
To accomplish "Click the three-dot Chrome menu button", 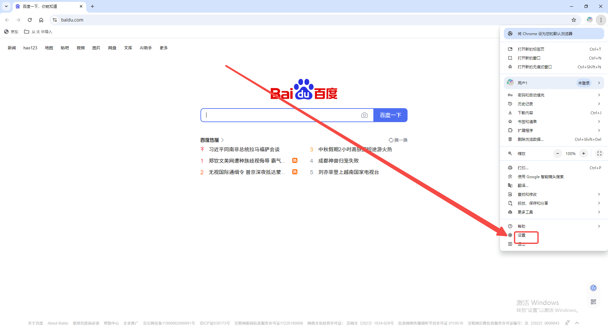I will coord(601,20).
